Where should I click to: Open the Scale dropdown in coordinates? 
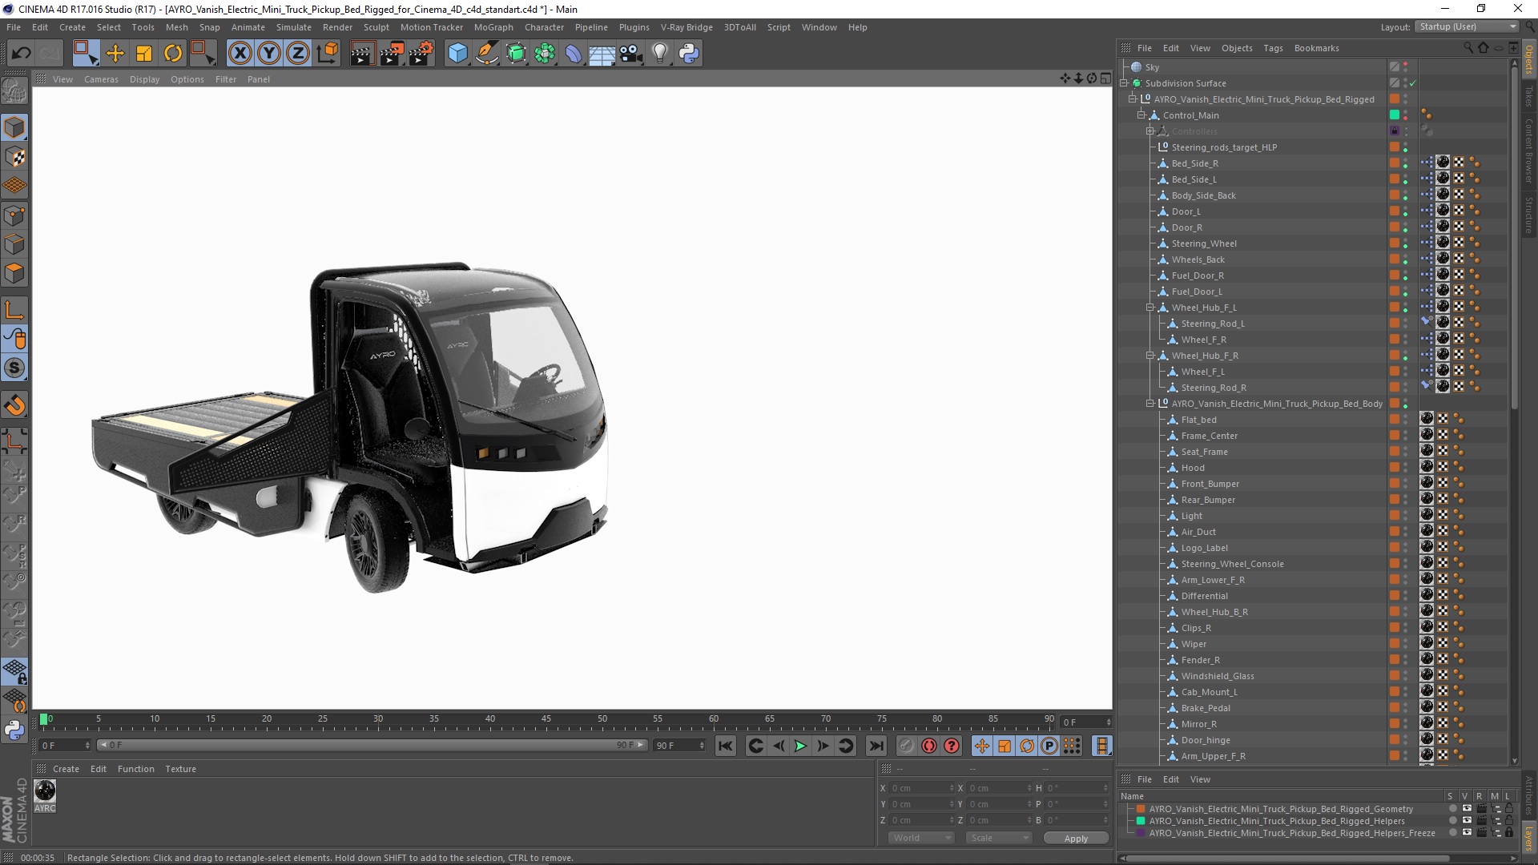tap(999, 838)
